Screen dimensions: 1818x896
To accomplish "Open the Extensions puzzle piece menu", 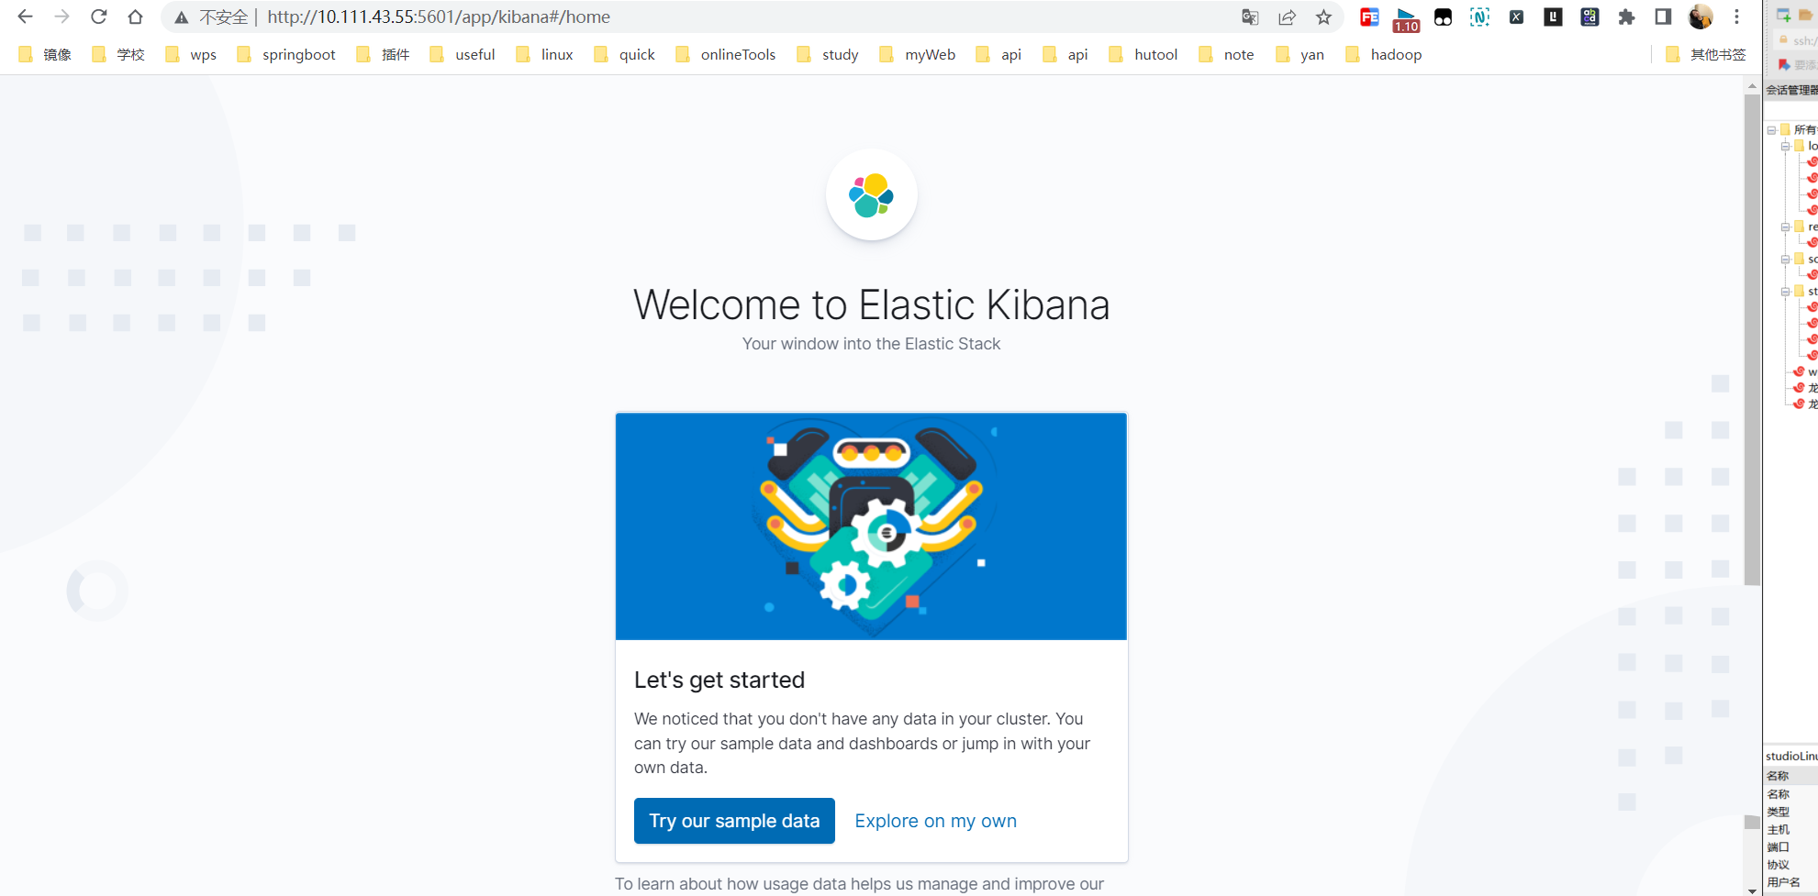I will pyautogui.click(x=1626, y=17).
